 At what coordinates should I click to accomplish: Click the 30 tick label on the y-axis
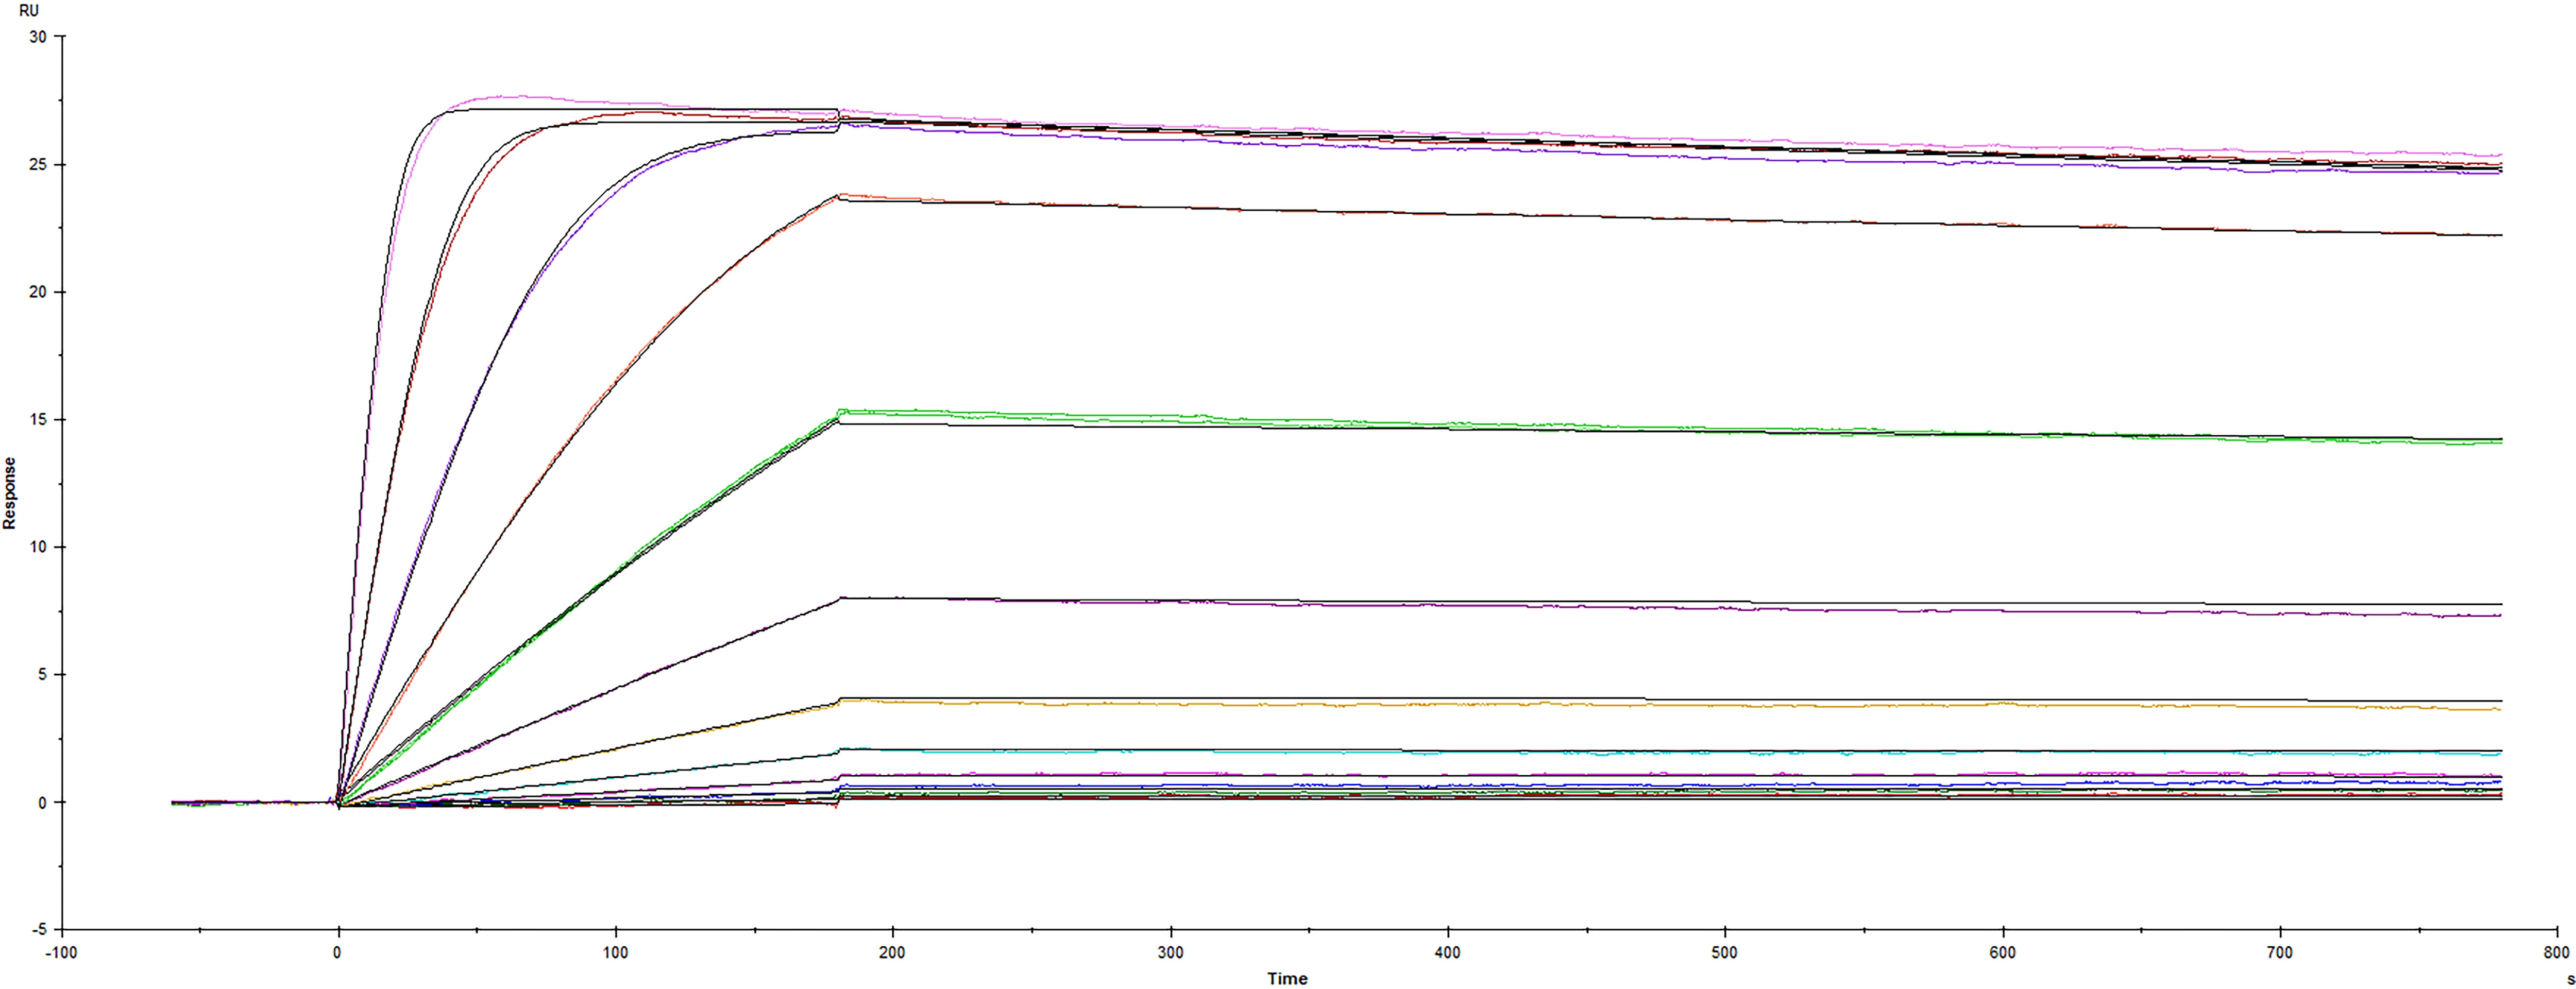[x=38, y=37]
